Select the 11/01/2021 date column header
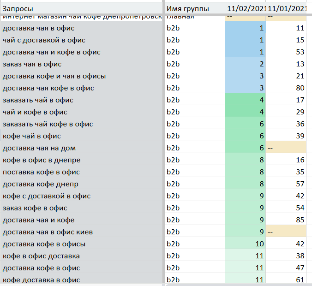Image resolution: width=312 pixels, height=286 pixels. [286, 9]
